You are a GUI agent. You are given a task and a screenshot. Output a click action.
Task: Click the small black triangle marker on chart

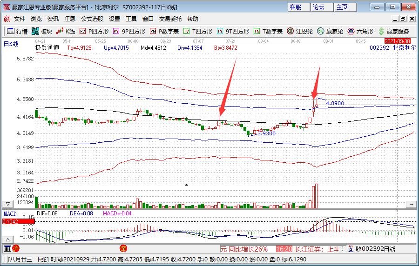coord(187,185)
